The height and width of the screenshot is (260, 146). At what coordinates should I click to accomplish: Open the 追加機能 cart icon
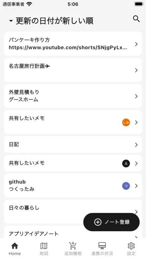tap(73, 246)
